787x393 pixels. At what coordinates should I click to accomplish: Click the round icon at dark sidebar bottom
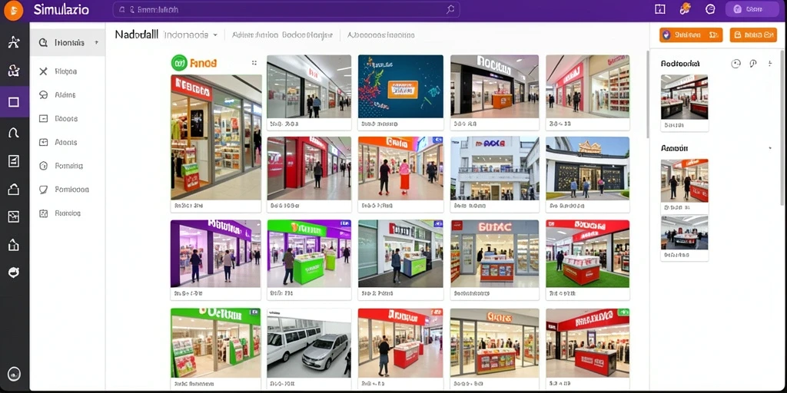click(14, 374)
